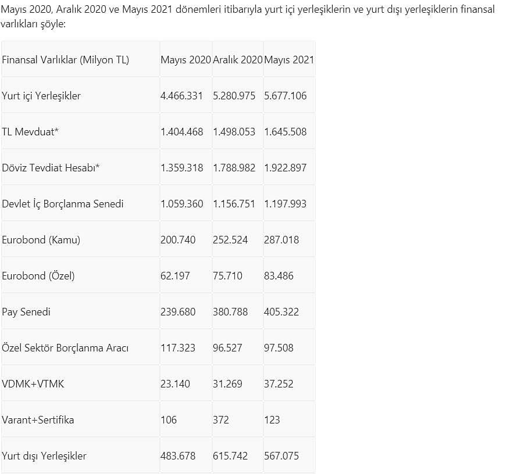
Task: Click the VDMK+VTMK row label
Action: click(33, 383)
